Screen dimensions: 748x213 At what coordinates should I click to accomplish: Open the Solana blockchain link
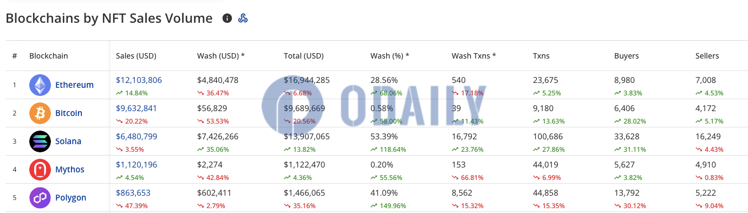coord(68,141)
